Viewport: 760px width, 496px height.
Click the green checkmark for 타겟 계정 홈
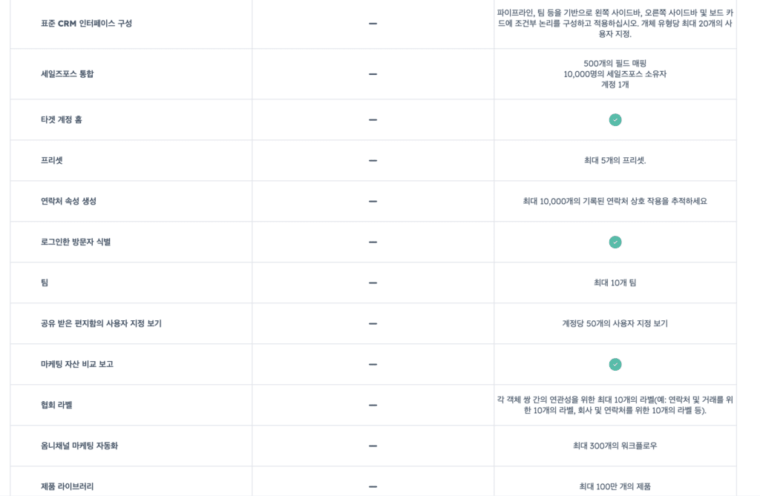615,119
